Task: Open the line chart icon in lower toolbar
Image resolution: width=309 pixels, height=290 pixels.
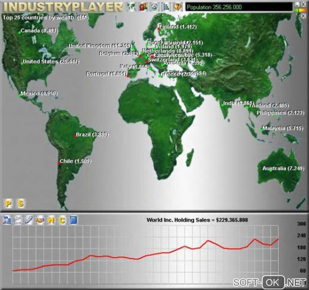Action: click(x=18, y=220)
